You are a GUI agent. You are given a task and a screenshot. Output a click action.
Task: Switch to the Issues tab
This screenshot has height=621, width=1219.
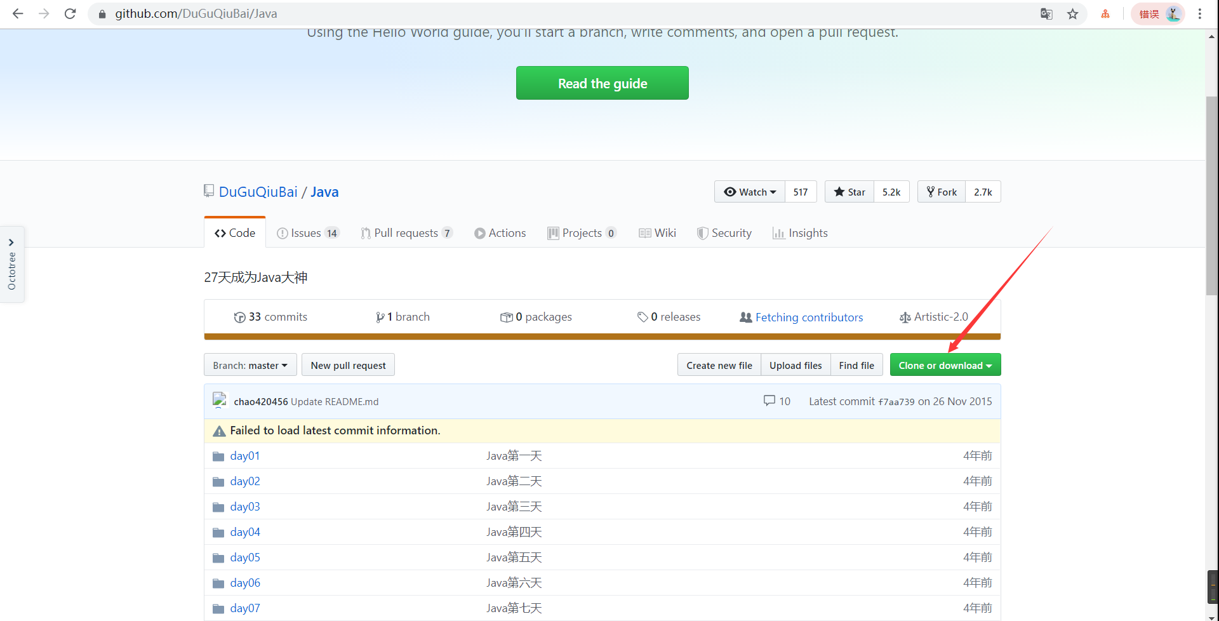click(308, 233)
